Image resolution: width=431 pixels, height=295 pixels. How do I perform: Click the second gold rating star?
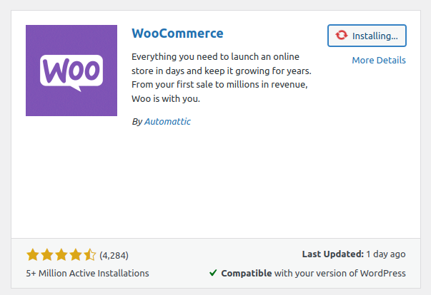pyautogui.click(x=46, y=254)
